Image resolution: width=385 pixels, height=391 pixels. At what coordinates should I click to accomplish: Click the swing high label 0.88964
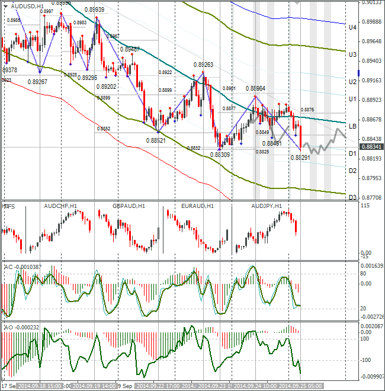pos(255,88)
